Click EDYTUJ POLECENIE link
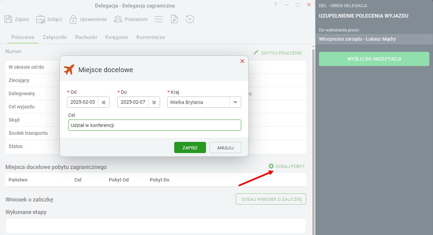433x235 pixels. [282, 53]
